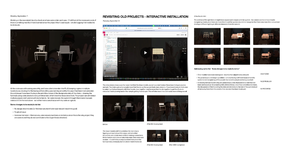291x164 pixels.
Task: Click the date 'Thursday, September 12'
Action: tap(111, 21)
